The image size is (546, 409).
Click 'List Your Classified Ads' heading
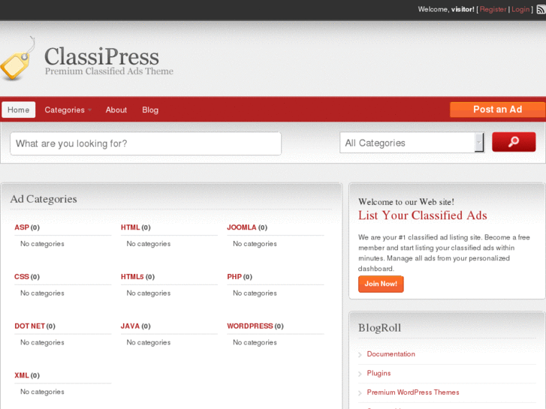coord(422,215)
